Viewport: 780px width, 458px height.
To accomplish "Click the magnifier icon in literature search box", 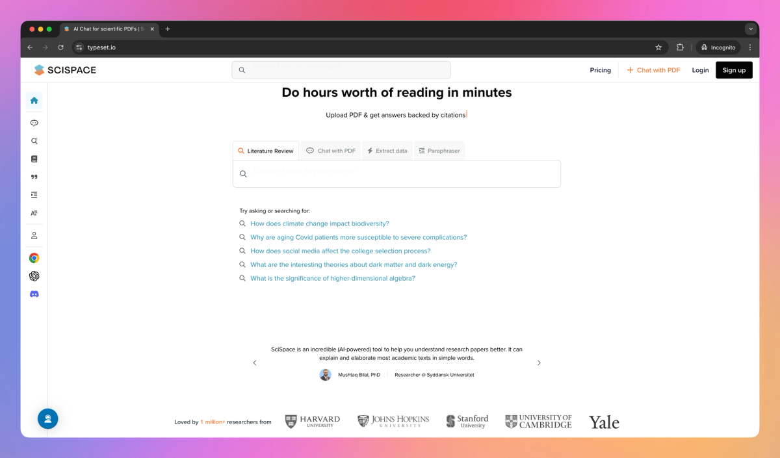I will (243, 174).
